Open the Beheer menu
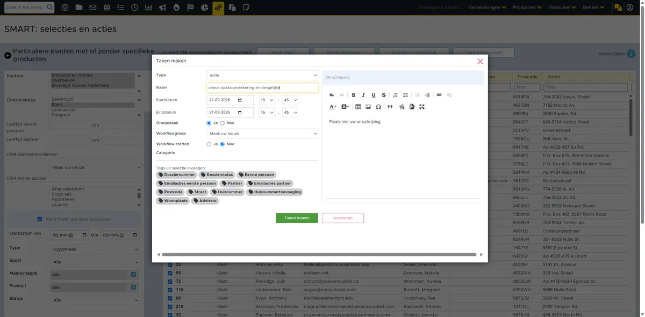The height and width of the screenshot is (317, 645). pos(593,8)
